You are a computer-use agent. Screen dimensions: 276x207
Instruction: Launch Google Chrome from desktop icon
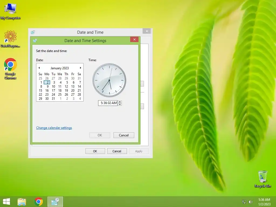(x=11, y=69)
